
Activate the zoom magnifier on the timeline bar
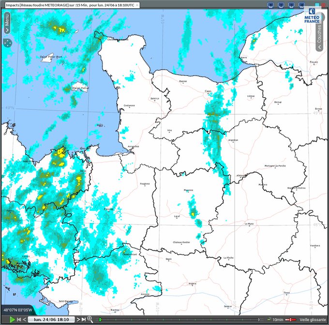click(x=90, y=319)
